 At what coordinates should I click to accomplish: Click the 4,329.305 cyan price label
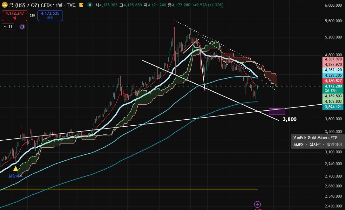[333, 75]
